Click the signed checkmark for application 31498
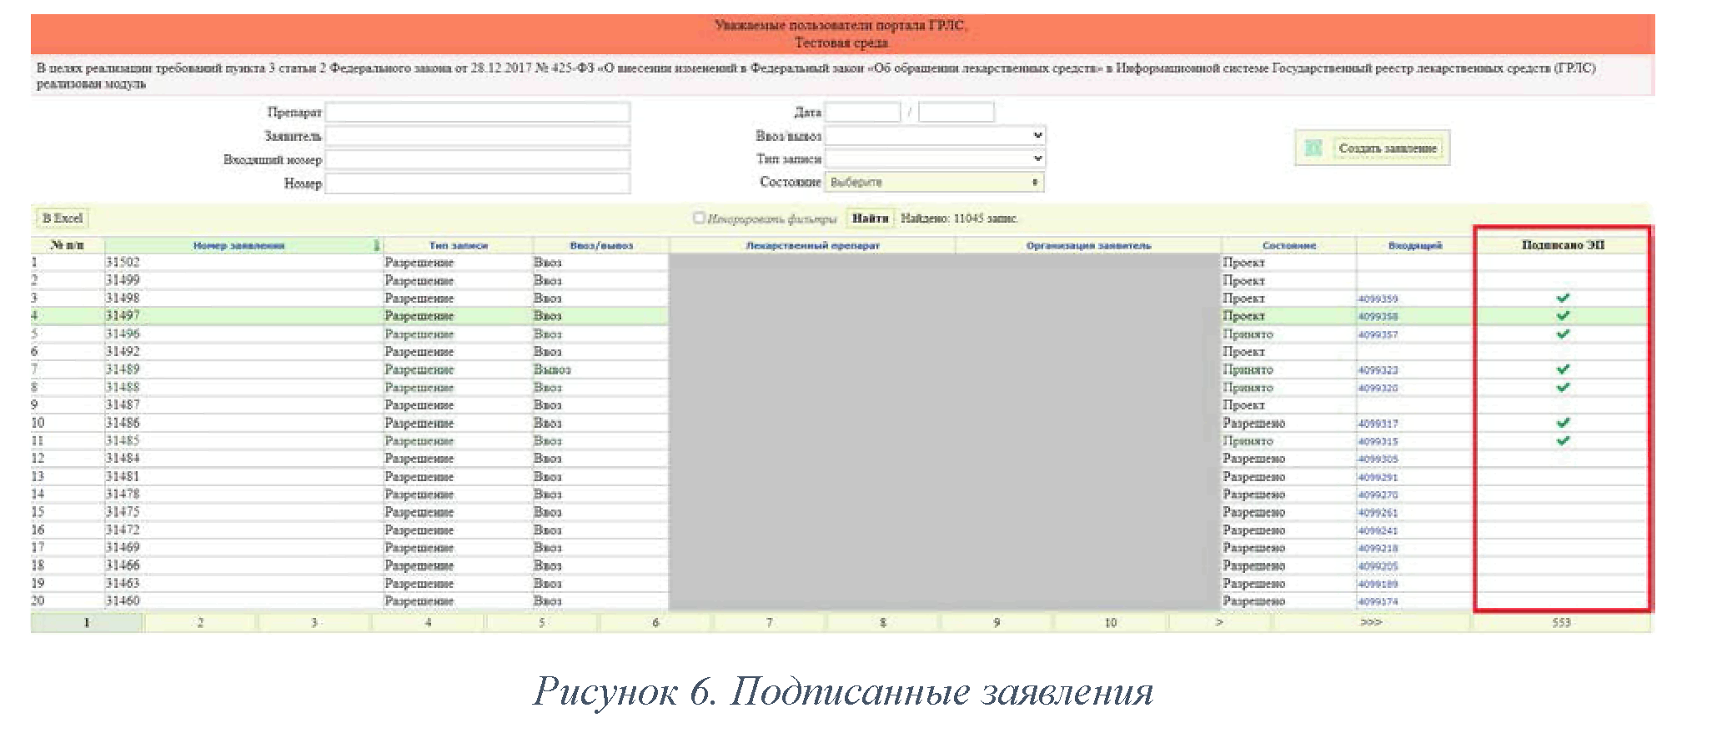Image resolution: width=1712 pixels, height=738 pixels. pos(1563,298)
